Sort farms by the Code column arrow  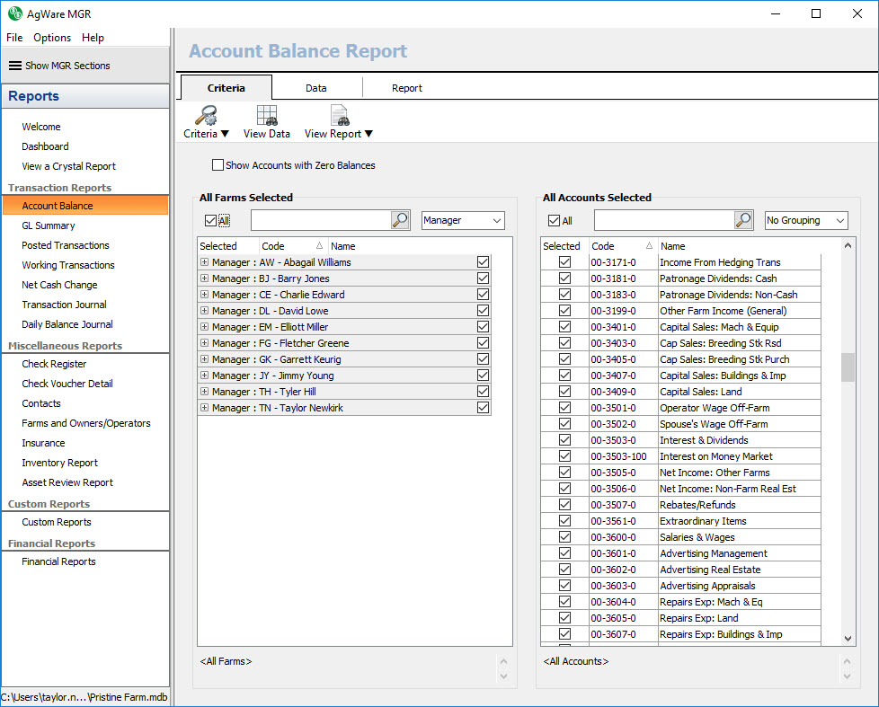tap(319, 246)
